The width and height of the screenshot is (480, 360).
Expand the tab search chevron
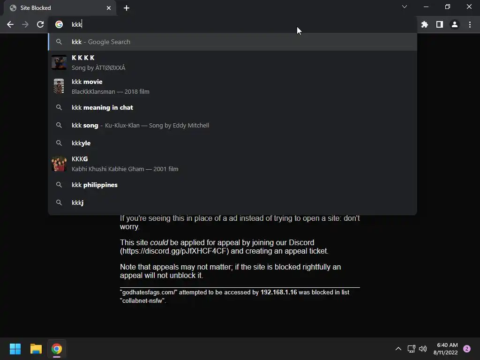(405, 7)
